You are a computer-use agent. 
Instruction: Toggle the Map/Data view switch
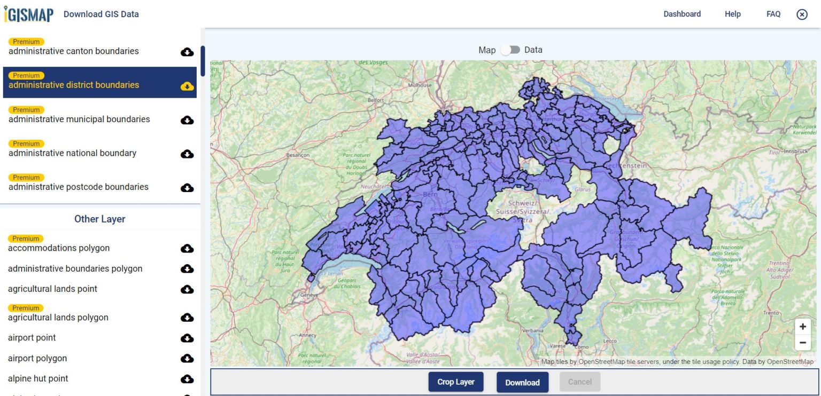[x=510, y=50]
